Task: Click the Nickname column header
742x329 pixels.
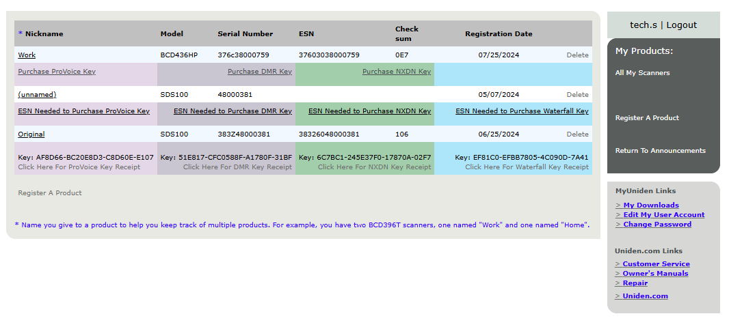Action: pyautogui.click(x=44, y=33)
